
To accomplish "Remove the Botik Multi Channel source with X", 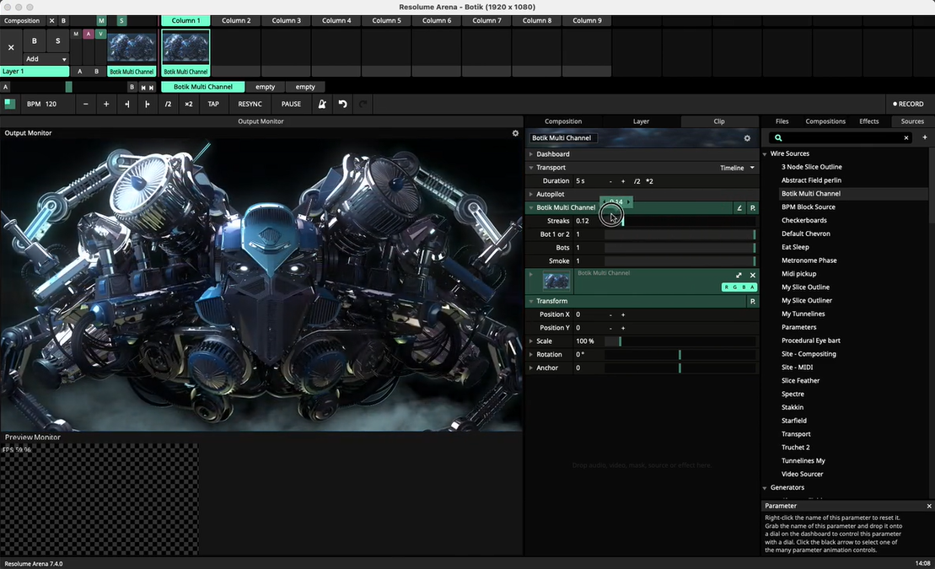I will (x=753, y=276).
